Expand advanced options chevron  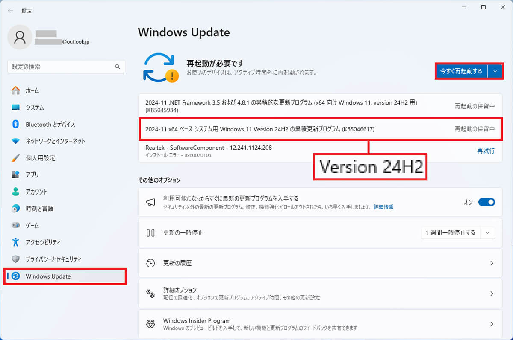pos(492,294)
